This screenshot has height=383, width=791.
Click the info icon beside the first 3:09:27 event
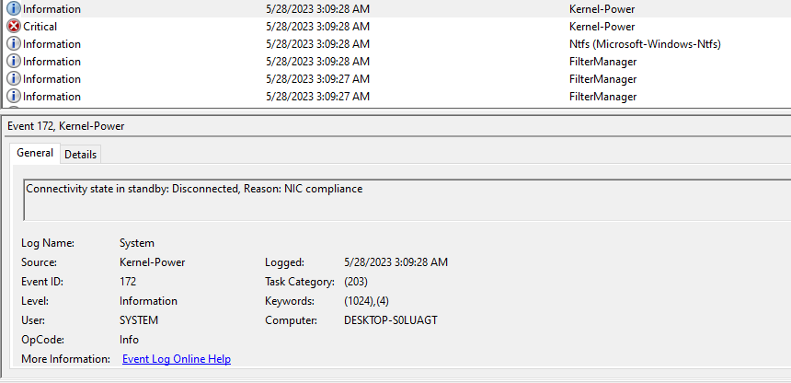point(14,79)
